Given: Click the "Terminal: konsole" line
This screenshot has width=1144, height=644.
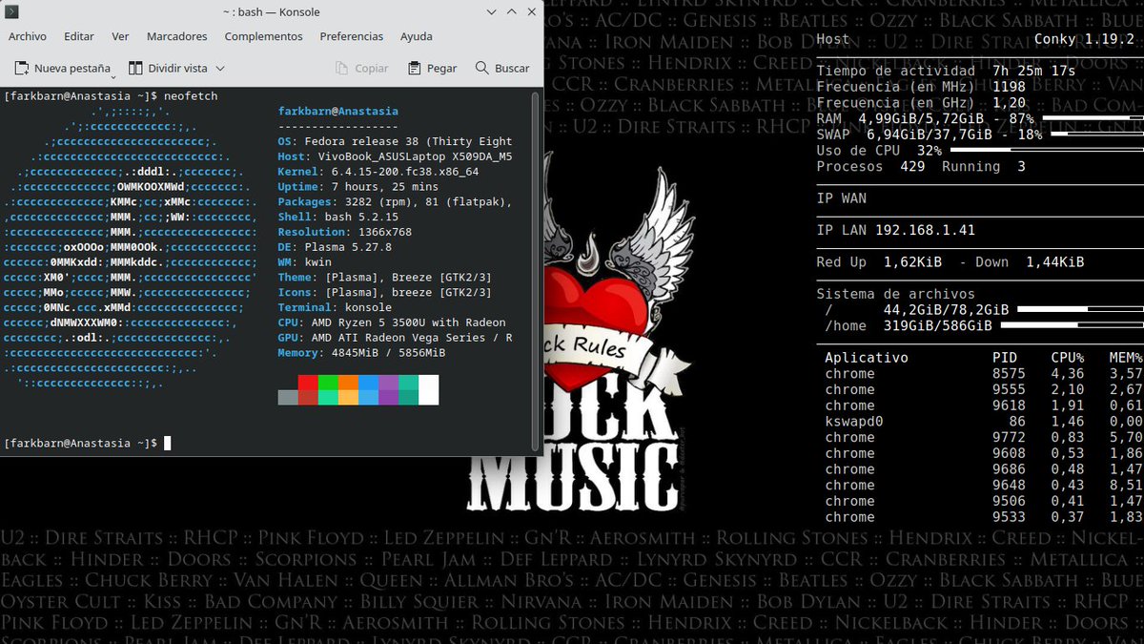Looking at the screenshot, I should (335, 308).
